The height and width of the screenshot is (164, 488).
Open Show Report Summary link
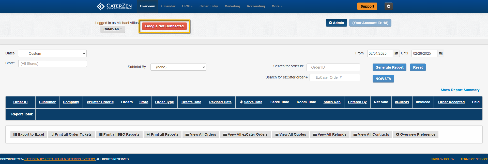pos(460,90)
